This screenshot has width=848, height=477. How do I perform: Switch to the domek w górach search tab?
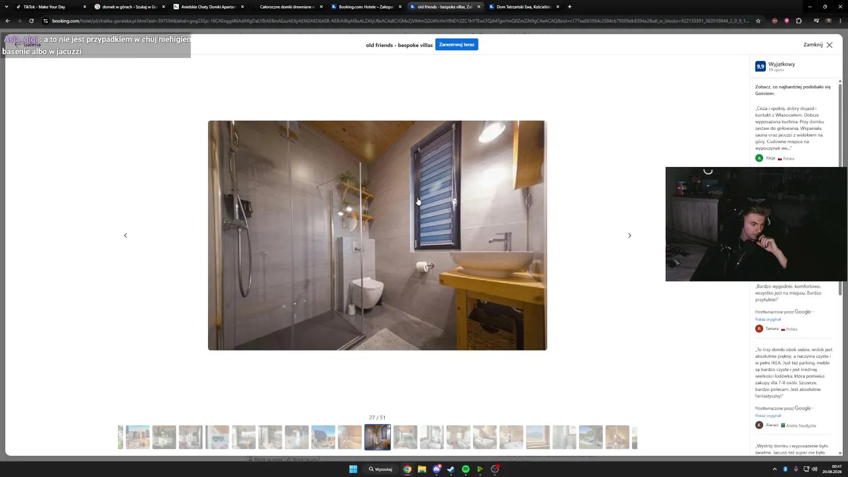(x=129, y=7)
